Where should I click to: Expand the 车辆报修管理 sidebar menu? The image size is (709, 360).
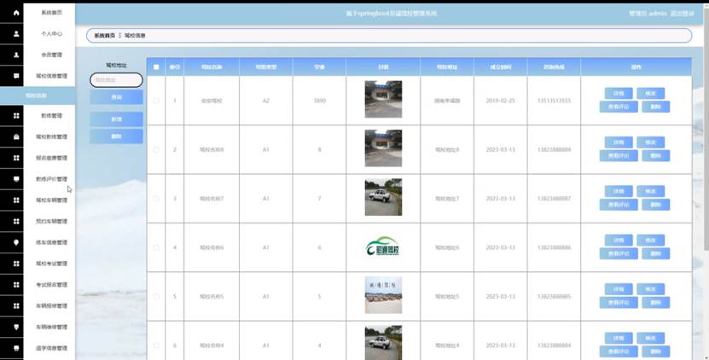[51, 305]
